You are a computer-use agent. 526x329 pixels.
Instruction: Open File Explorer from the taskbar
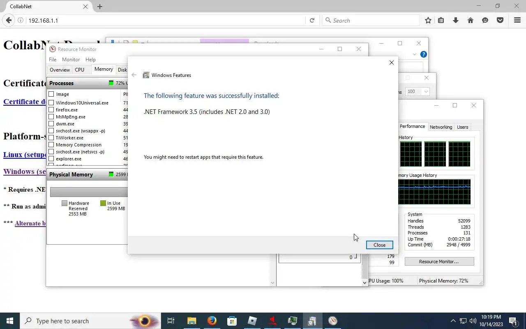coord(192,321)
